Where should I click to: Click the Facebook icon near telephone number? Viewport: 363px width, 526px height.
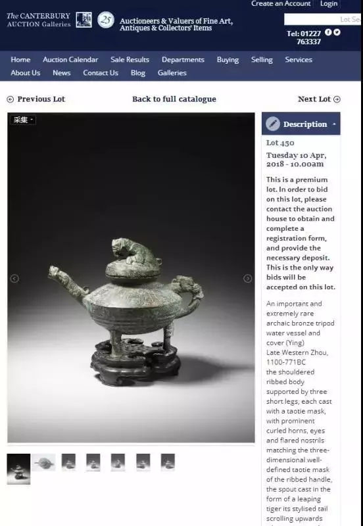328,32
